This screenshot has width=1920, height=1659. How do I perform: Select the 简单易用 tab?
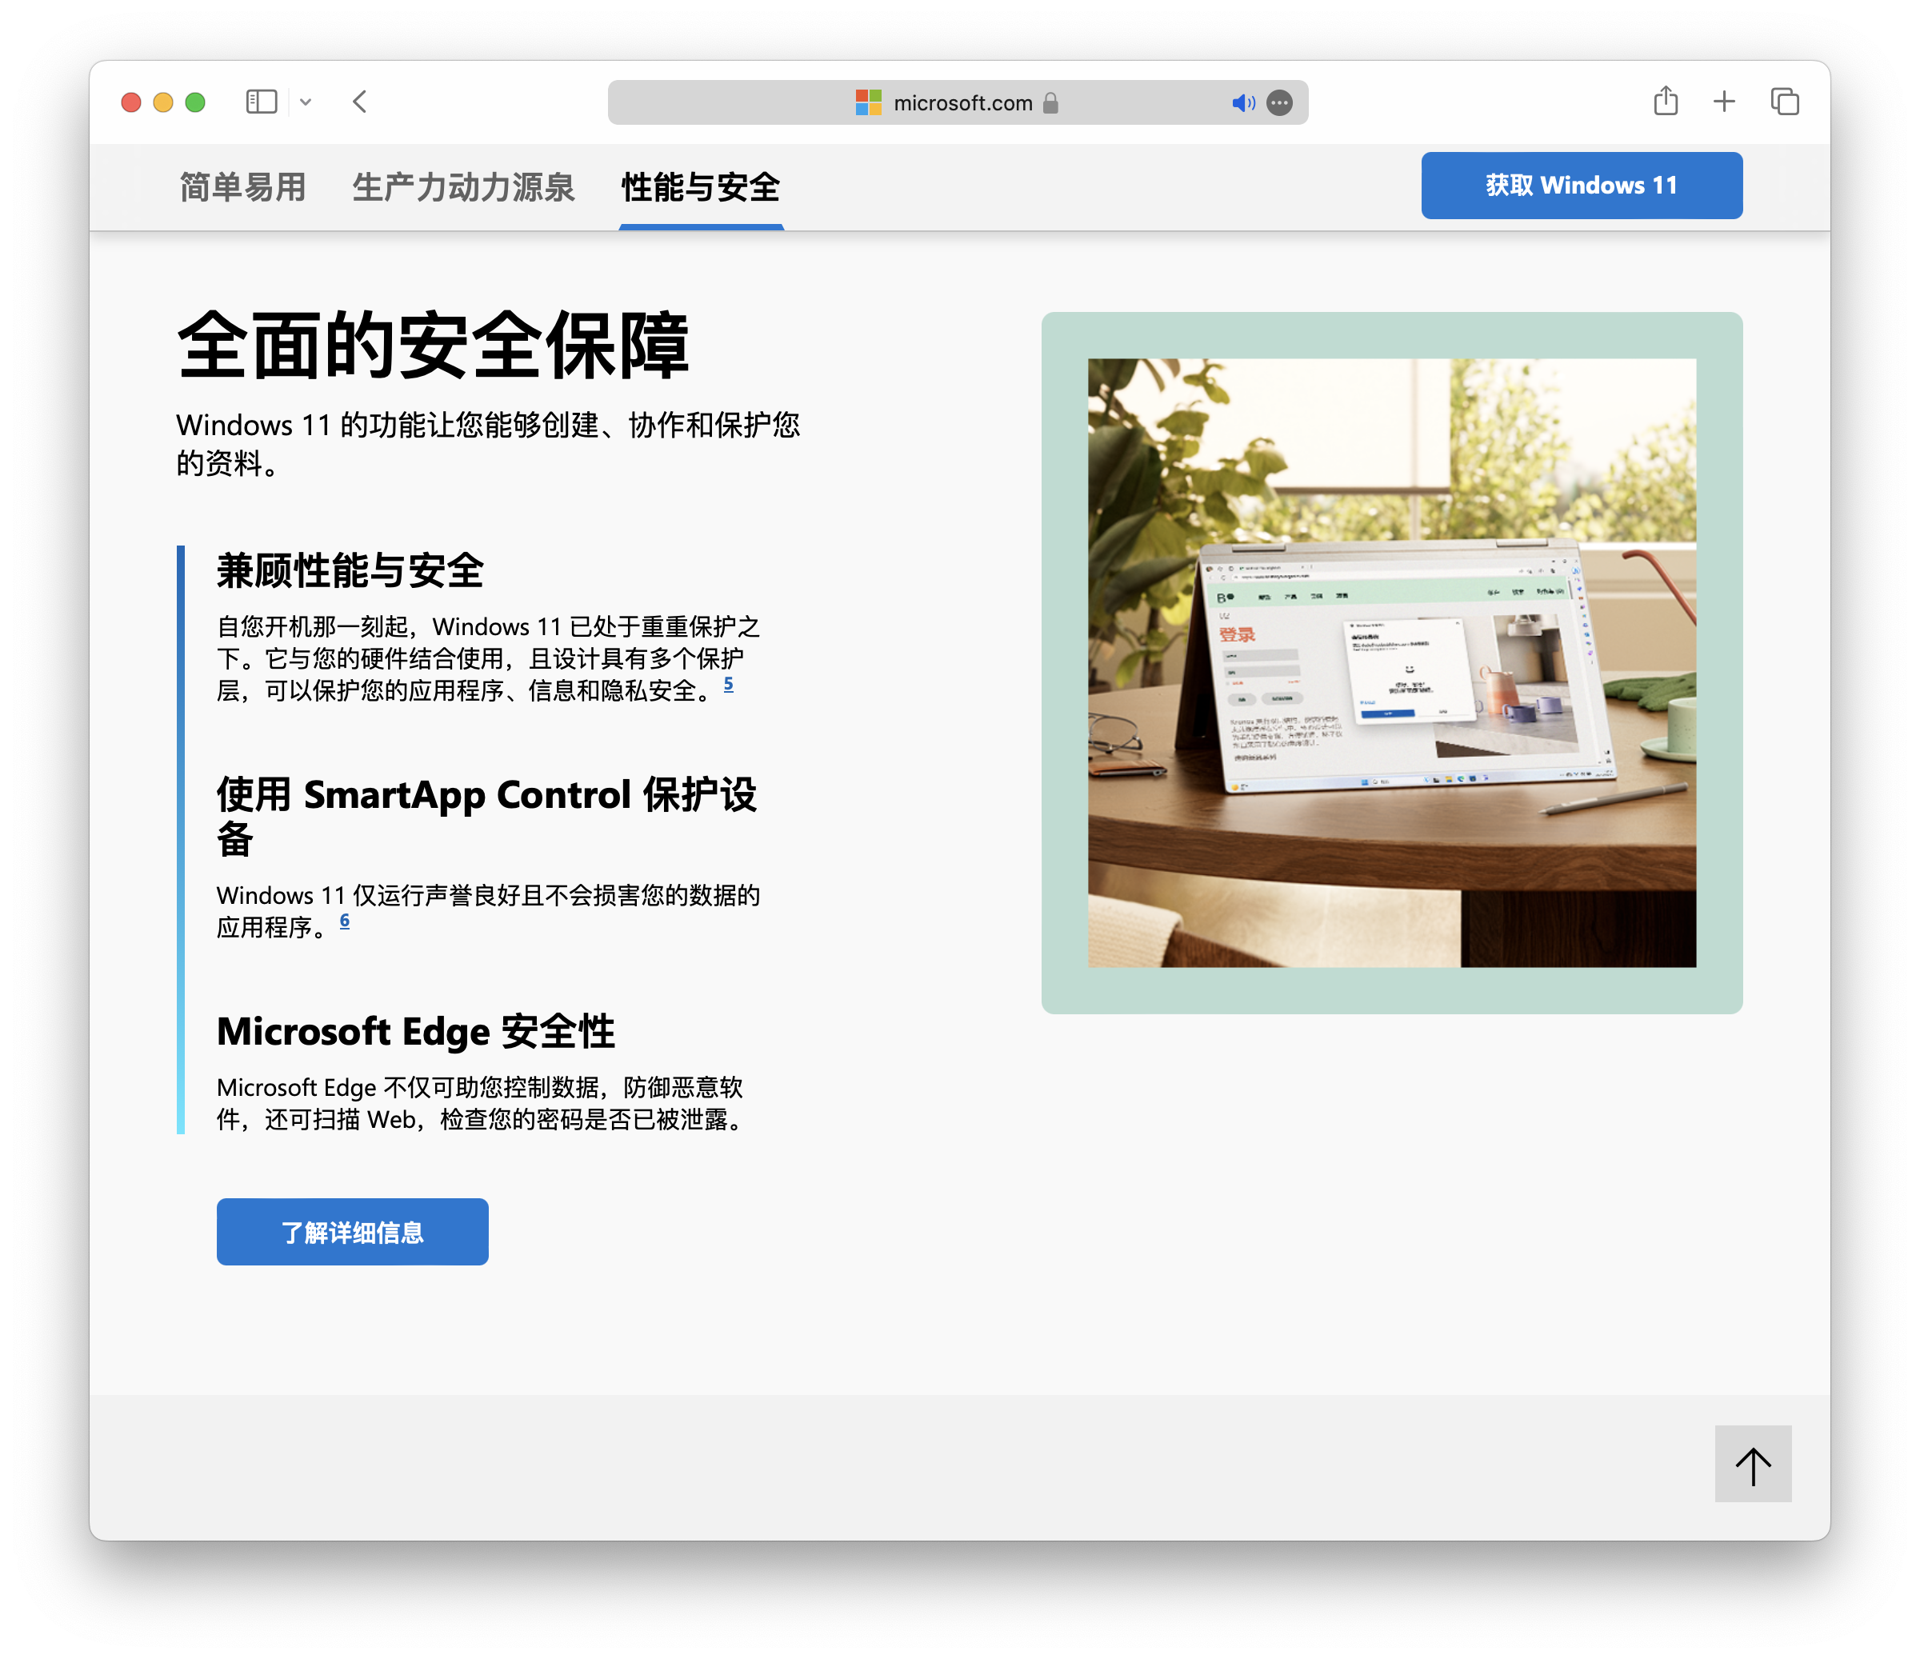pos(242,187)
